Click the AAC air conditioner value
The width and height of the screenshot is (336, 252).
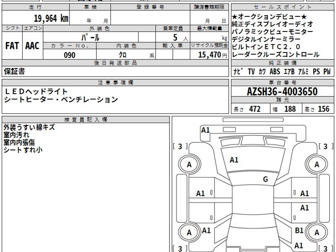(x=32, y=46)
